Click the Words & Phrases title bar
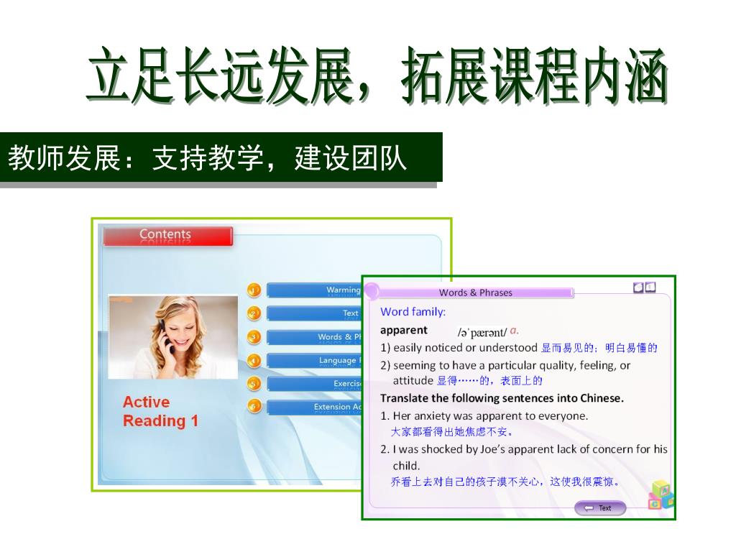Viewport: 736px width, 552px height. click(x=476, y=293)
